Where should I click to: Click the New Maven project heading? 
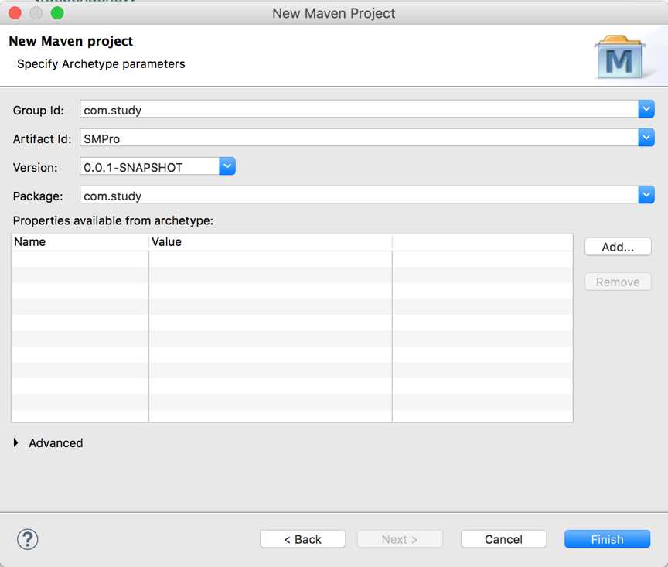[70, 41]
